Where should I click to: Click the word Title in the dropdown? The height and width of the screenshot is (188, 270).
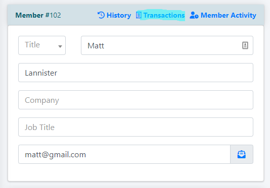32,45
